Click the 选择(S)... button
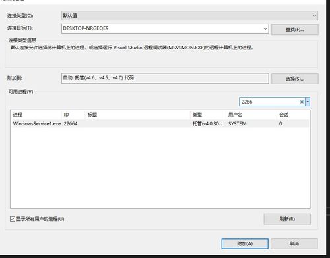The image size is (330, 258). click(295, 79)
